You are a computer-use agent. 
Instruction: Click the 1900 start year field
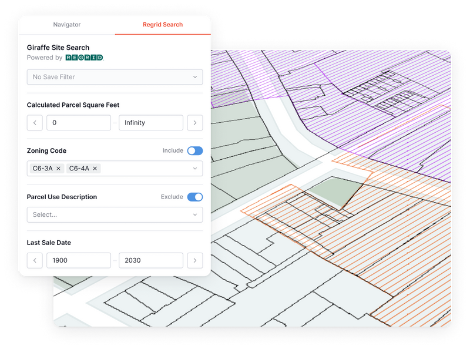(x=79, y=260)
